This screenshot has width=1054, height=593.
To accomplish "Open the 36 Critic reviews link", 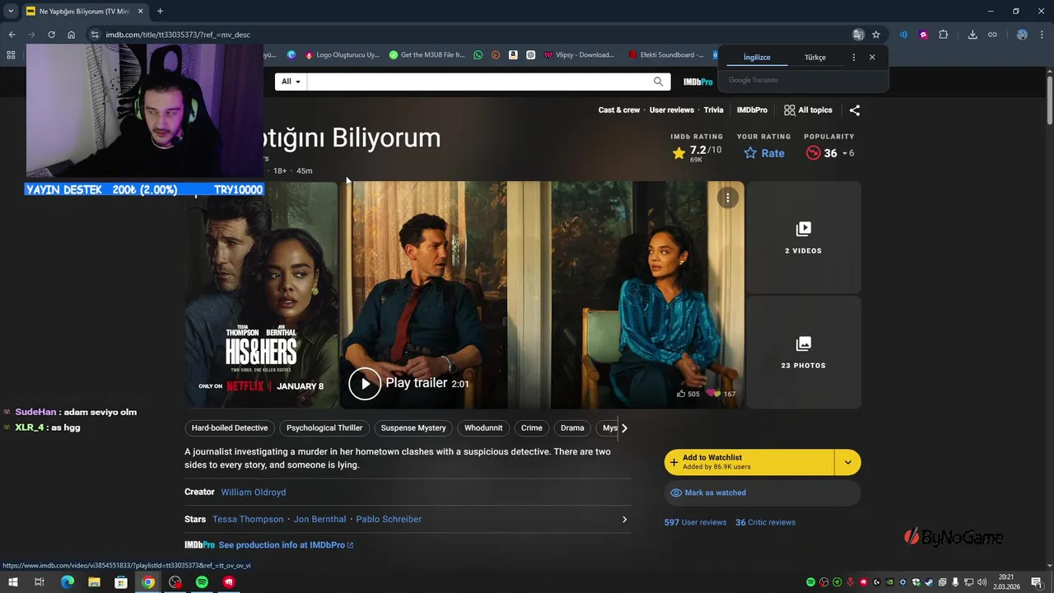I will coord(765,522).
